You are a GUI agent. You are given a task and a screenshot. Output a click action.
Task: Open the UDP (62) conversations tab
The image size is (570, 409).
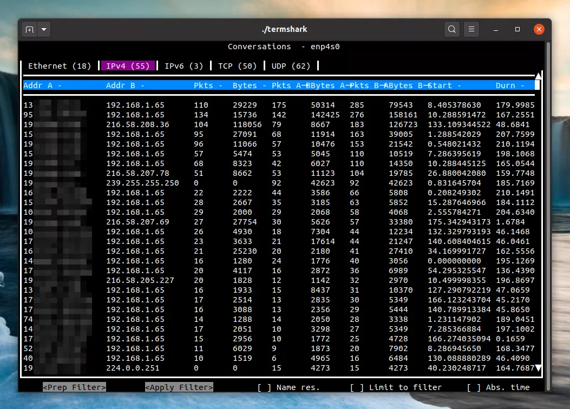pos(291,66)
